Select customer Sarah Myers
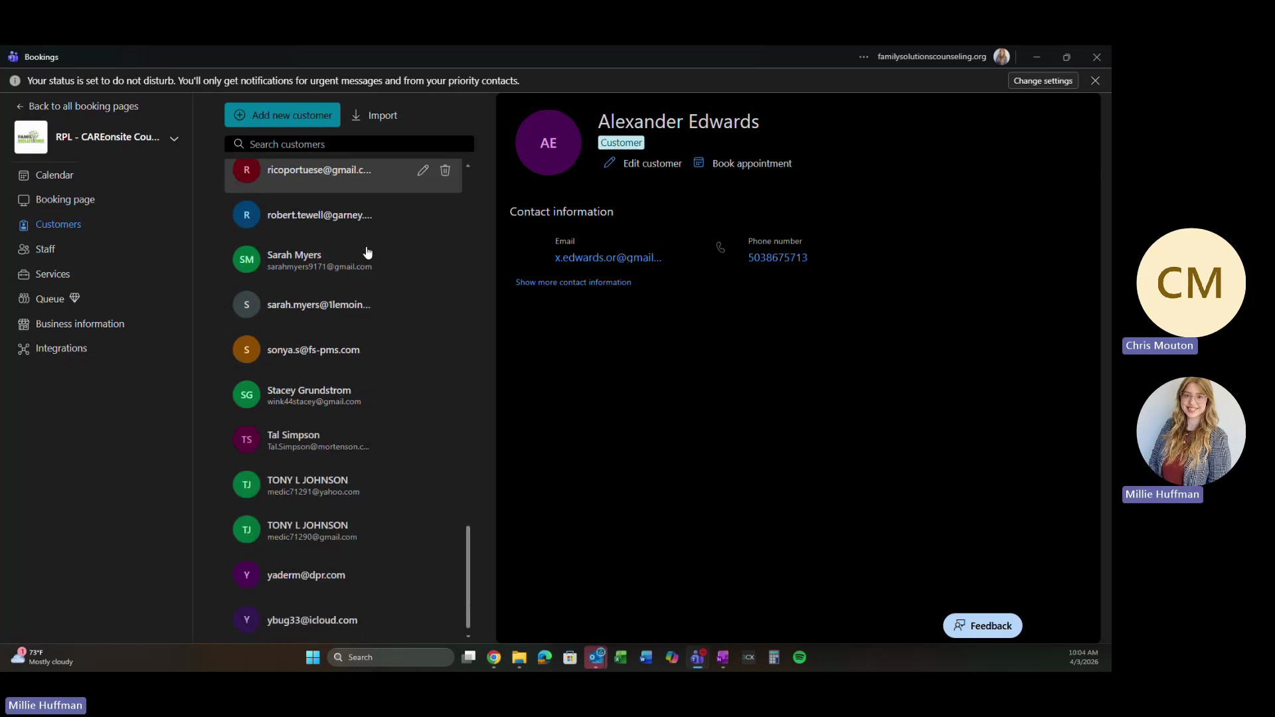Image resolution: width=1275 pixels, height=717 pixels. pyautogui.click(x=343, y=260)
